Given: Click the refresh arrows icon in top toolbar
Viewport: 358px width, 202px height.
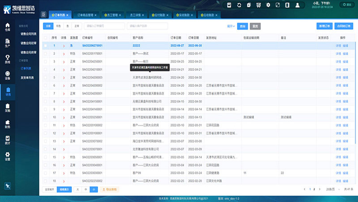Looking at the screenshot, I should click(239, 5).
